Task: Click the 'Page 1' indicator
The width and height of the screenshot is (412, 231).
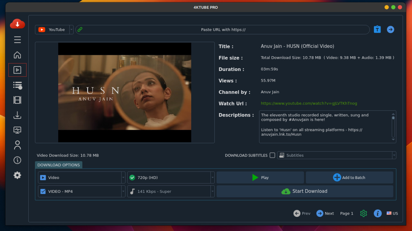Action: click(x=347, y=213)
